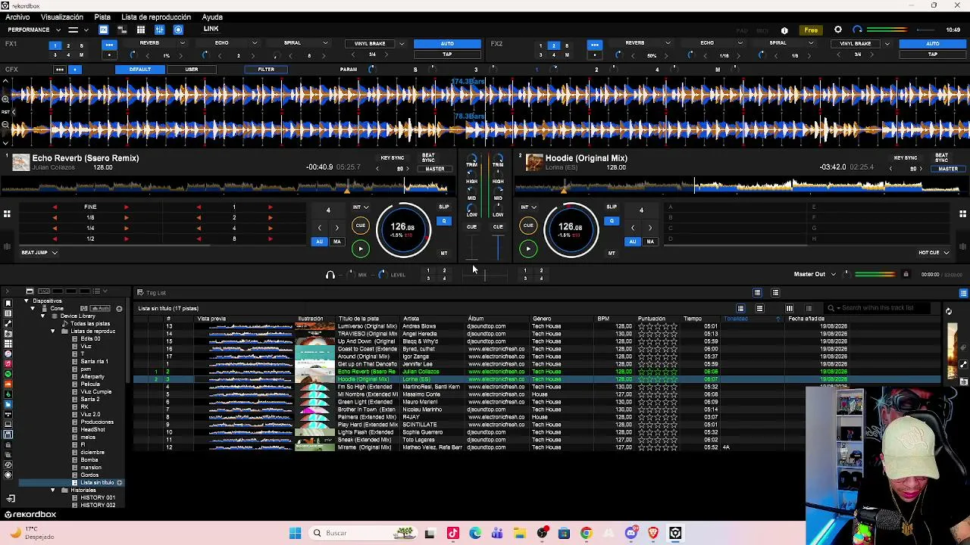Toggle MT master tempo on deck 2
Image resolution: width=970 pixels, height=545 pixels.
612,253
